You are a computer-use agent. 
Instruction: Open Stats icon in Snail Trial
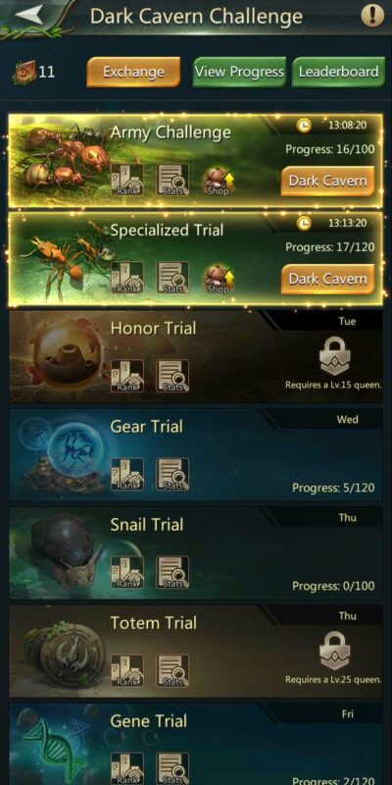[x=173, y=572]
